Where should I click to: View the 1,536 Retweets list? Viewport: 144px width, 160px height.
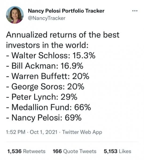(x=26, y=151)
